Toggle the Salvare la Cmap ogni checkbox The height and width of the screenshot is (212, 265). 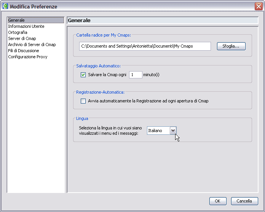83,75
